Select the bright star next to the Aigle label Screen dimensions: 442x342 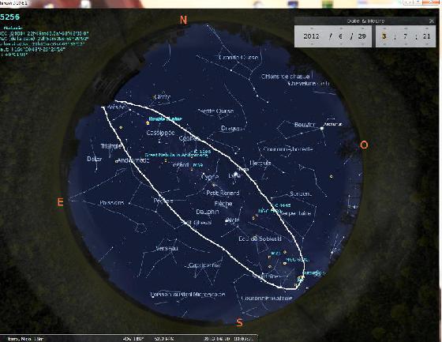tap(227, 220)
